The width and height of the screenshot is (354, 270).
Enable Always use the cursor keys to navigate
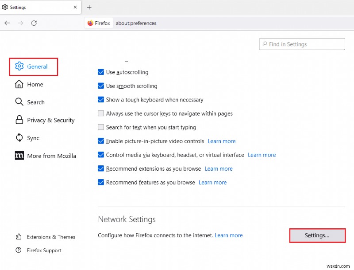(x=101, y=113)
